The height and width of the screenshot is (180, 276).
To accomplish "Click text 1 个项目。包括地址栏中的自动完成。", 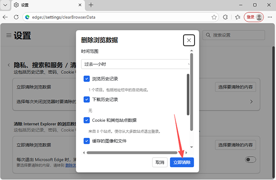I will point(119,90).
